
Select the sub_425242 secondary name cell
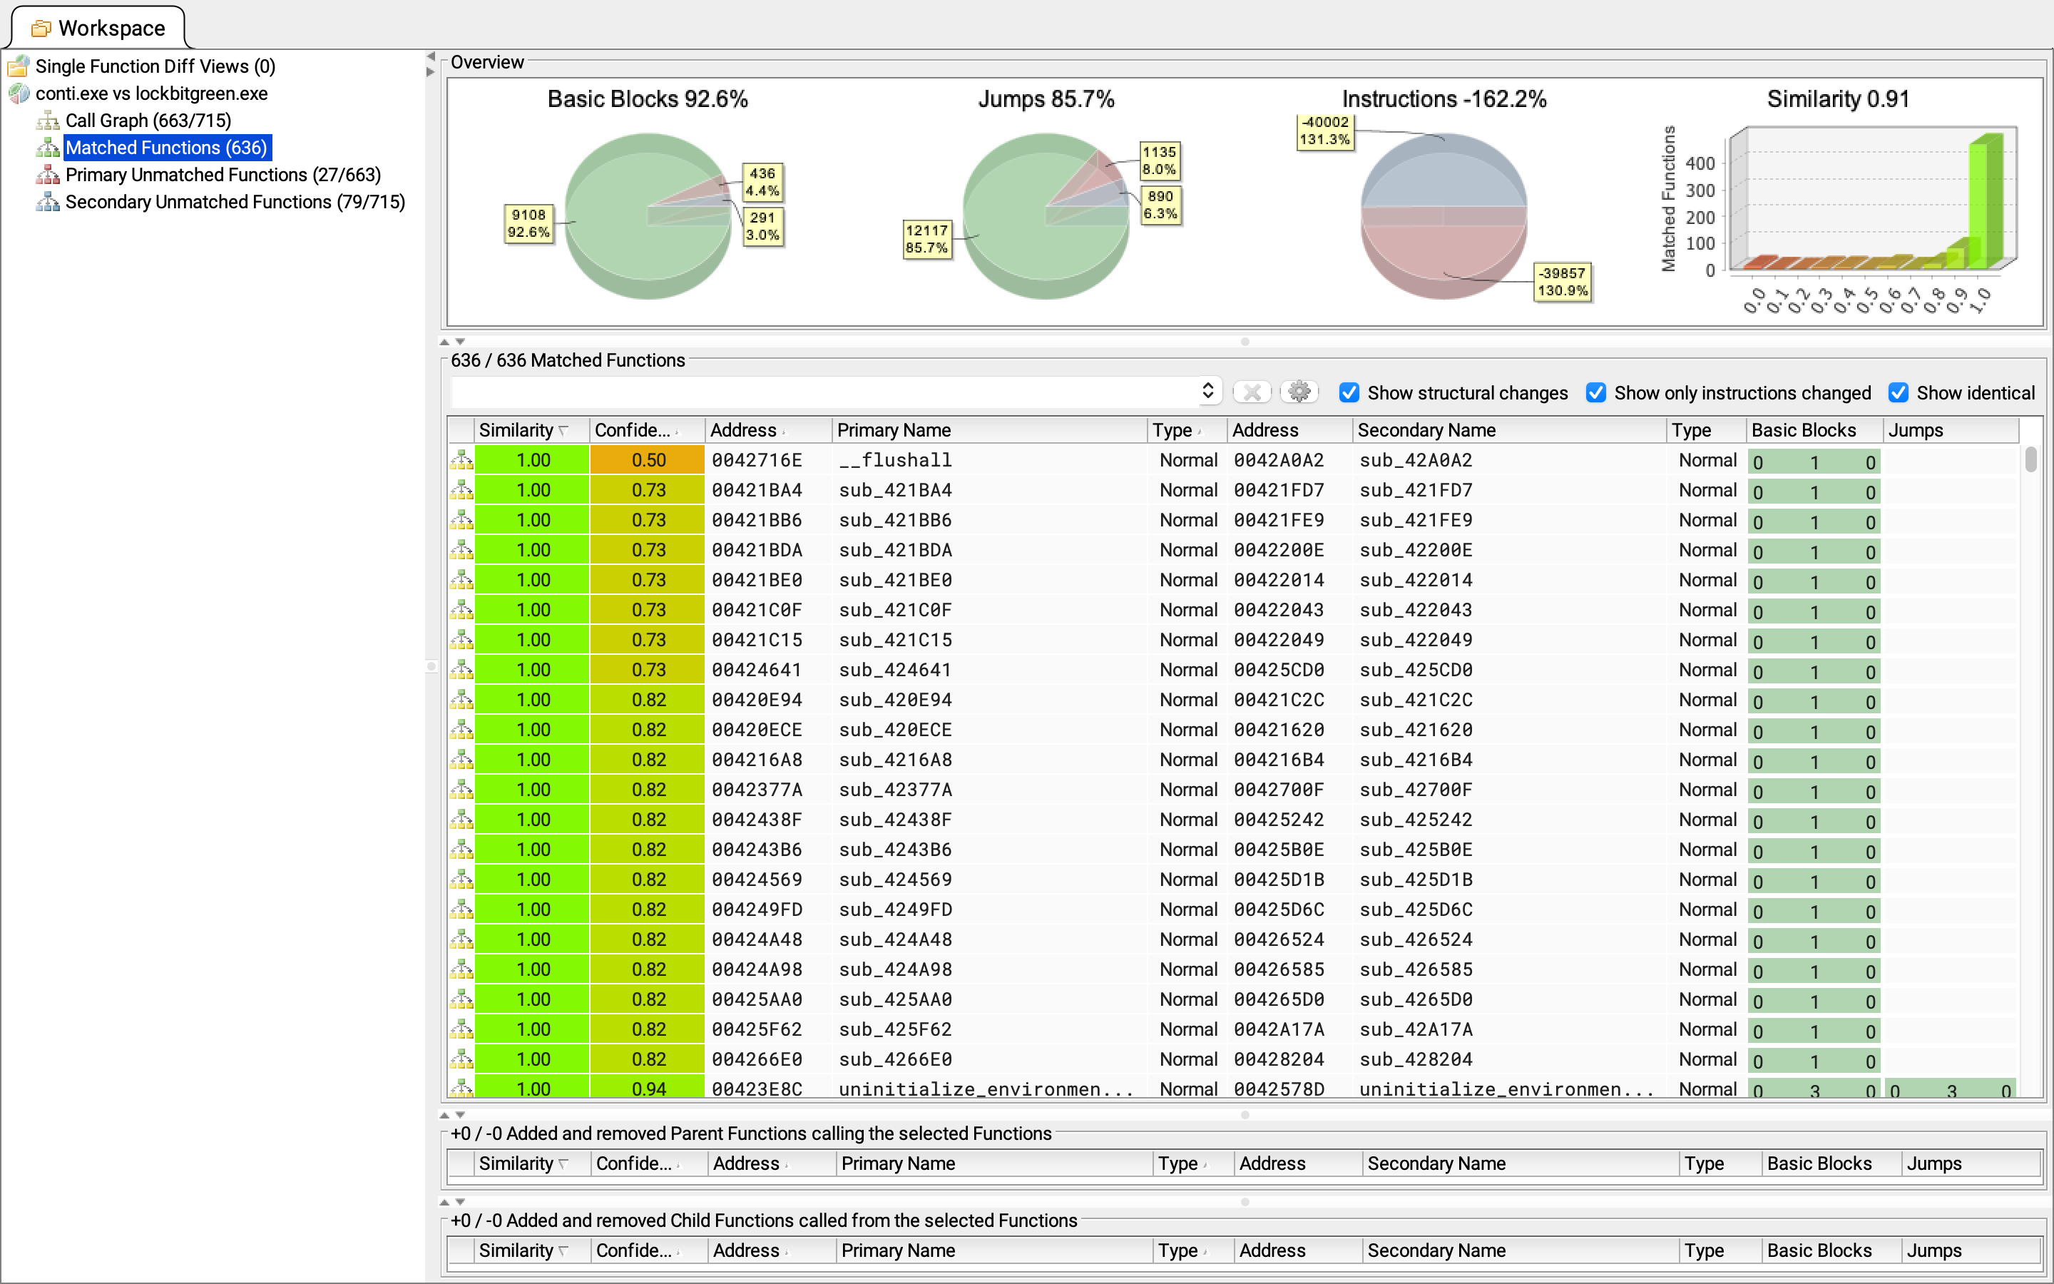point(1509,820)
